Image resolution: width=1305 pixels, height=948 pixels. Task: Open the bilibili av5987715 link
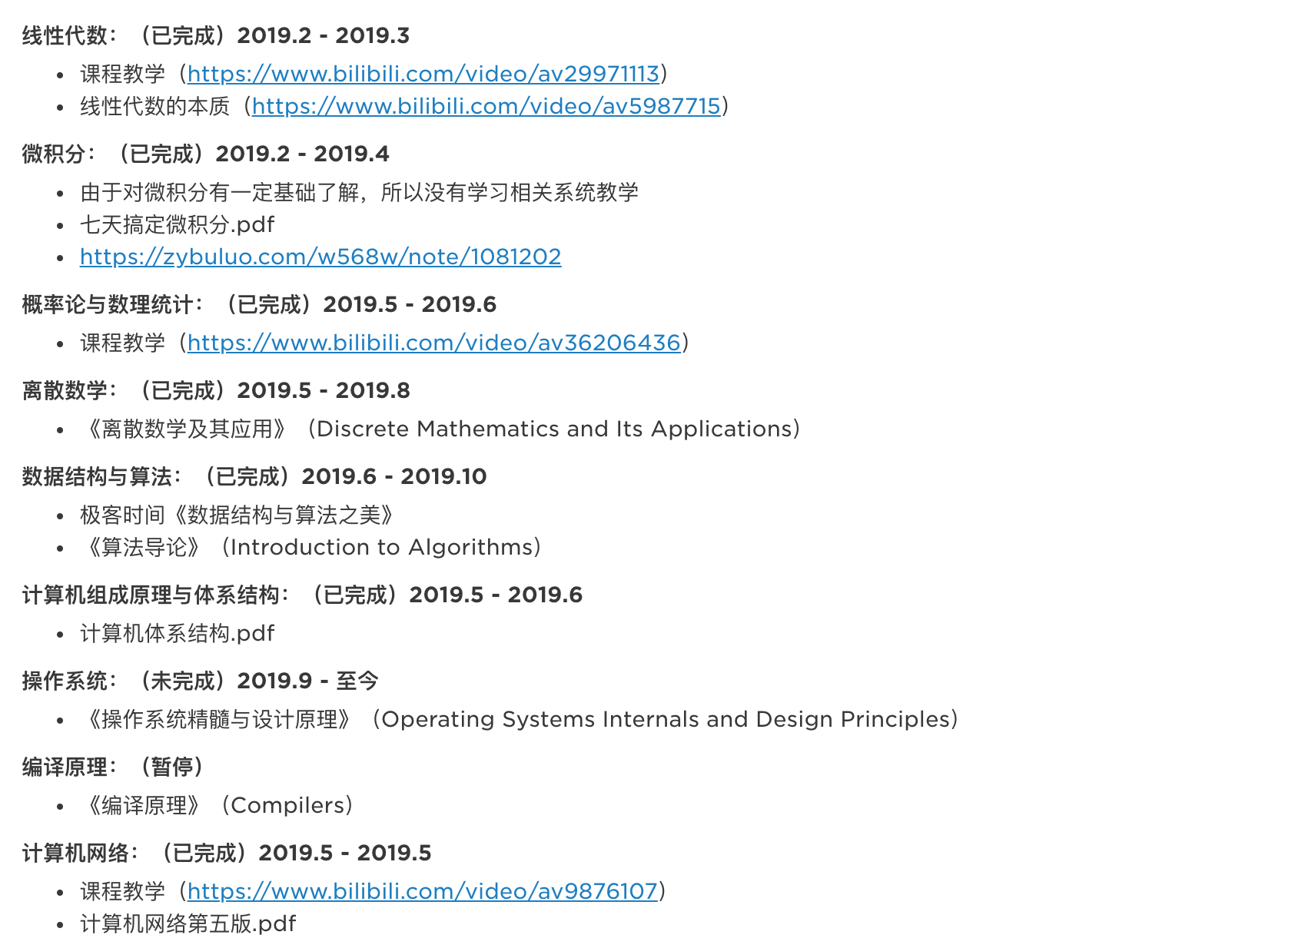486,106
